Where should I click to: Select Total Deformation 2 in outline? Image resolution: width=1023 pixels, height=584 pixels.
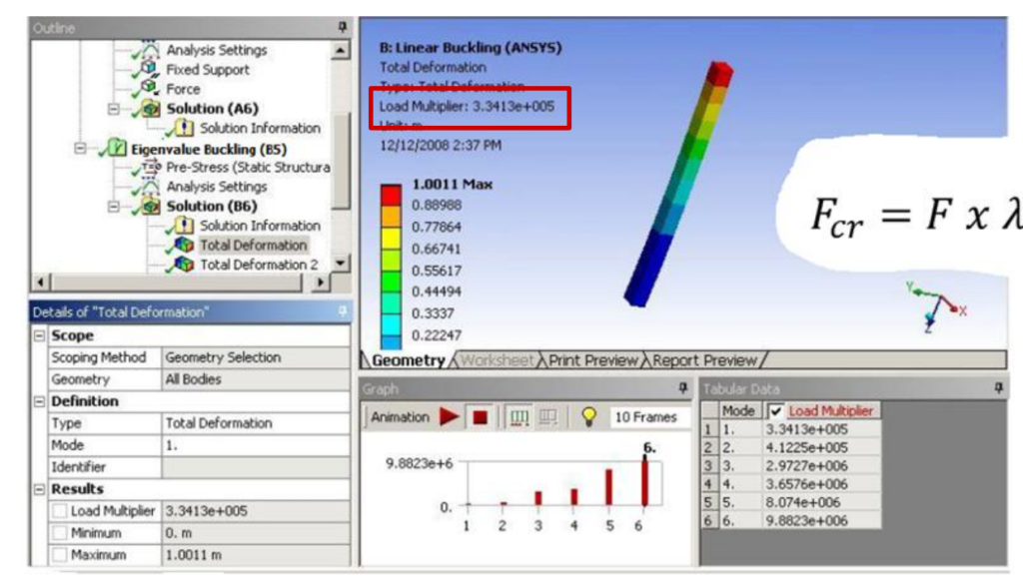pyautogui.click(x=259, y=265)
